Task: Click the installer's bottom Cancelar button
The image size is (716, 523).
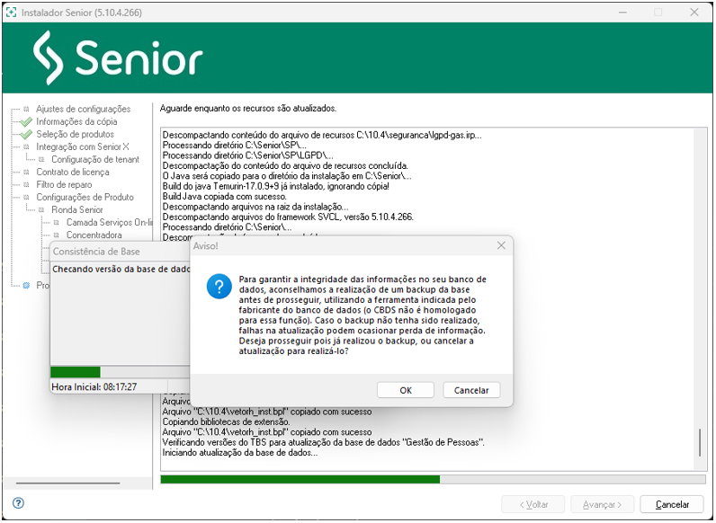Action: (x=672, y=504)
